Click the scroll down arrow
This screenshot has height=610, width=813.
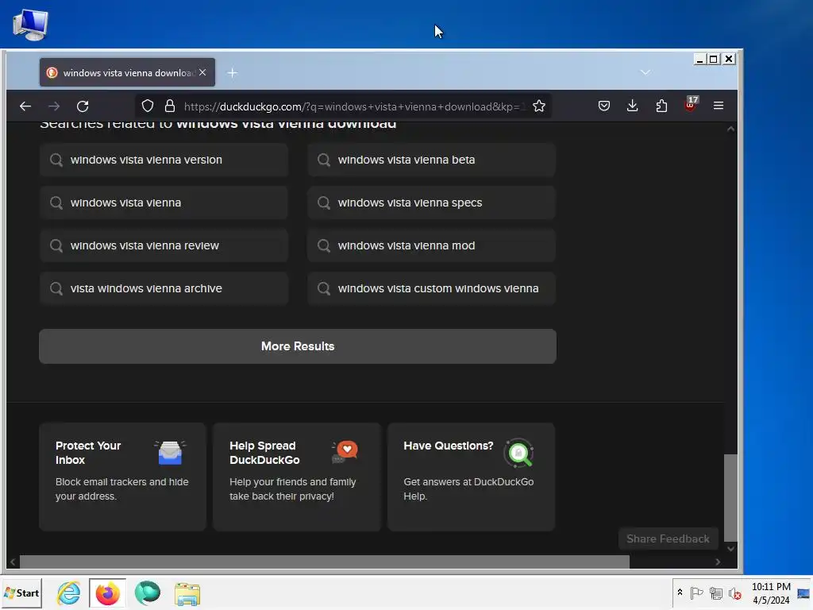tap(730, 549)
